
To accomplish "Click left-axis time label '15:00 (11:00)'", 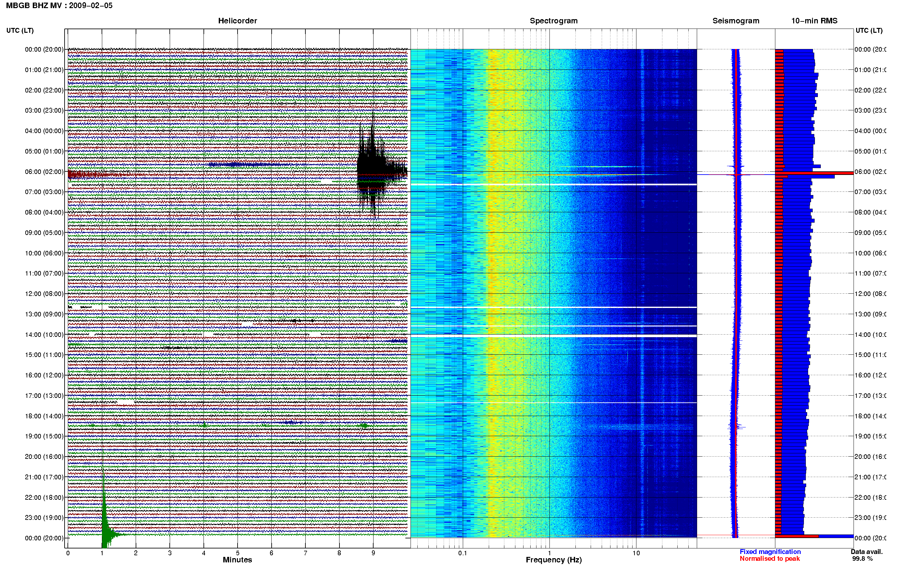I will pyautogui.click(x=44, y=354).
